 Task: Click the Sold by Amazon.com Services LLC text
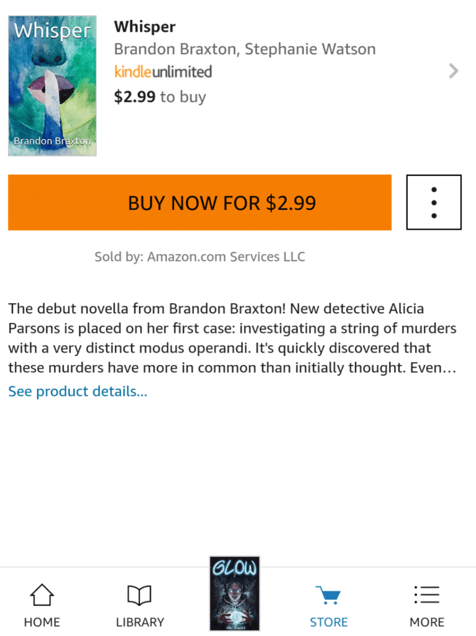(200, 257)
